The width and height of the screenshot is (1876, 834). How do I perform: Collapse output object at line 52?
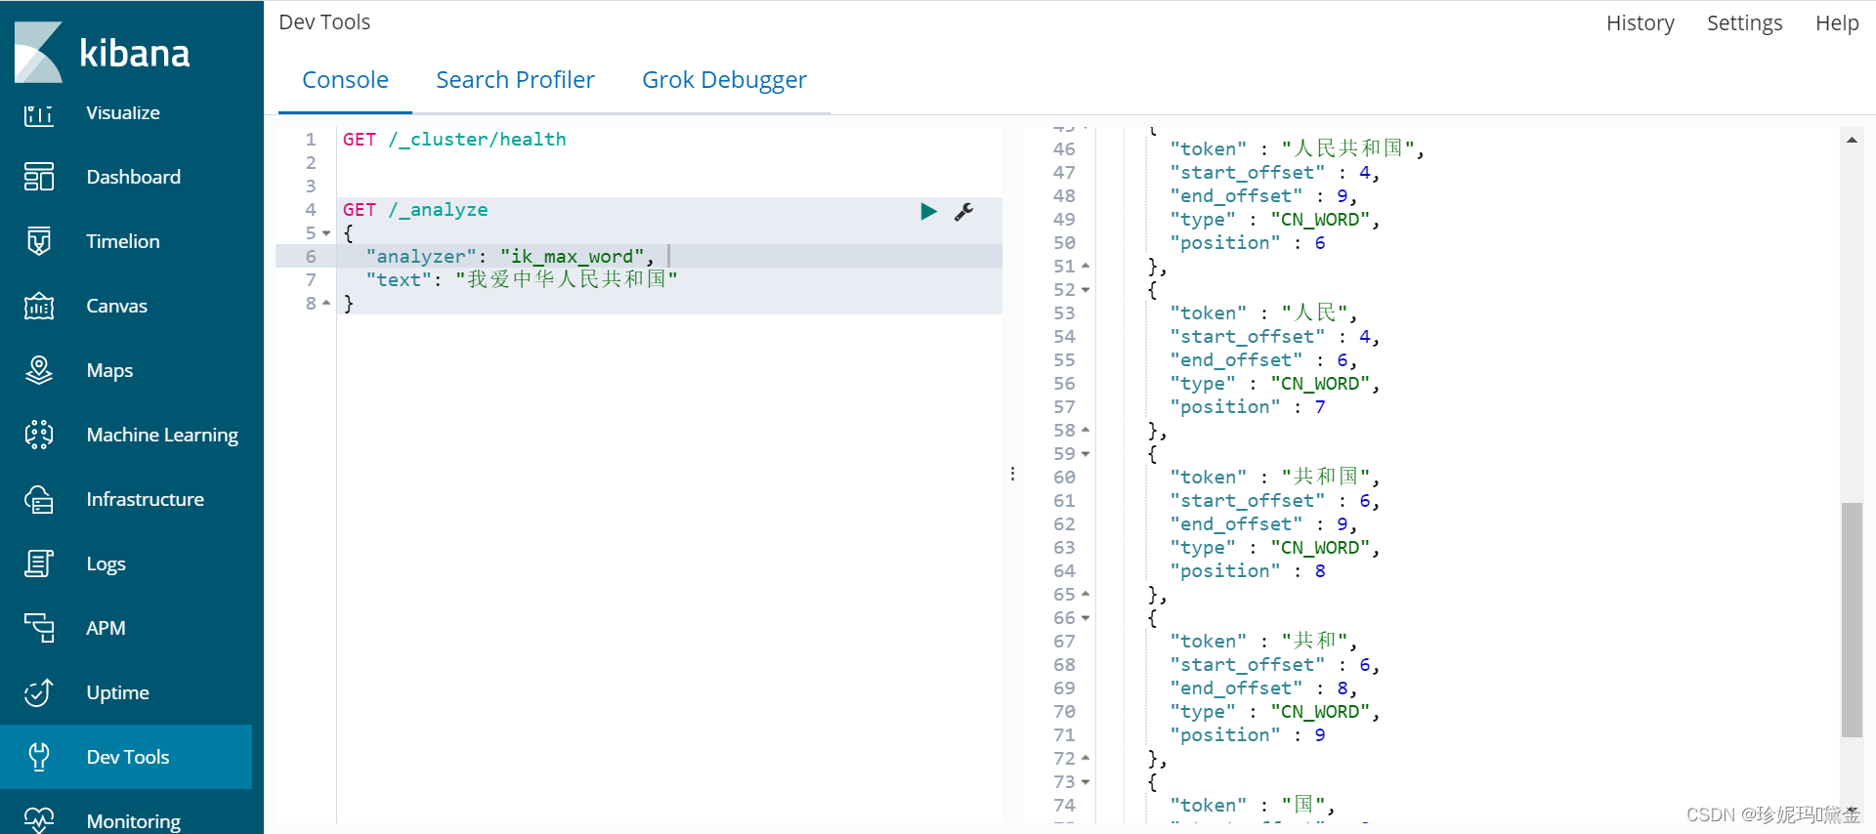point(1086,290)
